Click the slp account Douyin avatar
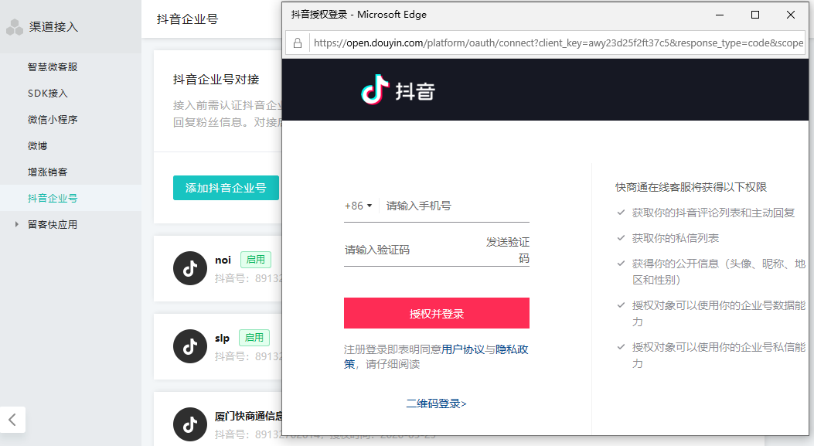This screenshot has height=446, width=814. click(189, 346)
